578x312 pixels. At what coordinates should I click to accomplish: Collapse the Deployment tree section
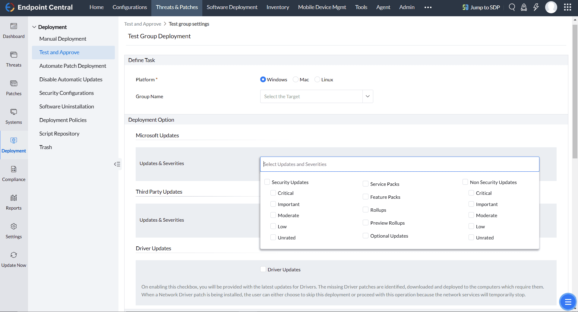[34, 27]
